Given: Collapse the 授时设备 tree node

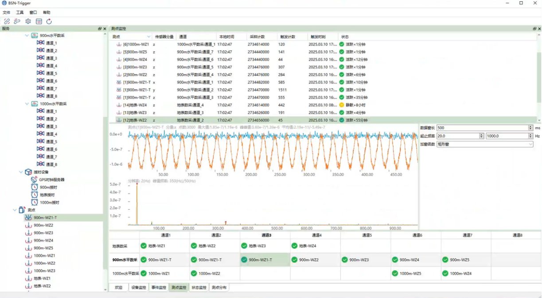Looking at the screenshot, I should point(21,172).
